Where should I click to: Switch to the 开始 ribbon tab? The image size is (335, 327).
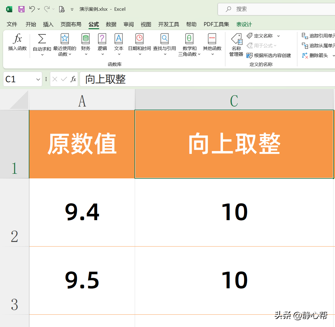[31, 24]
